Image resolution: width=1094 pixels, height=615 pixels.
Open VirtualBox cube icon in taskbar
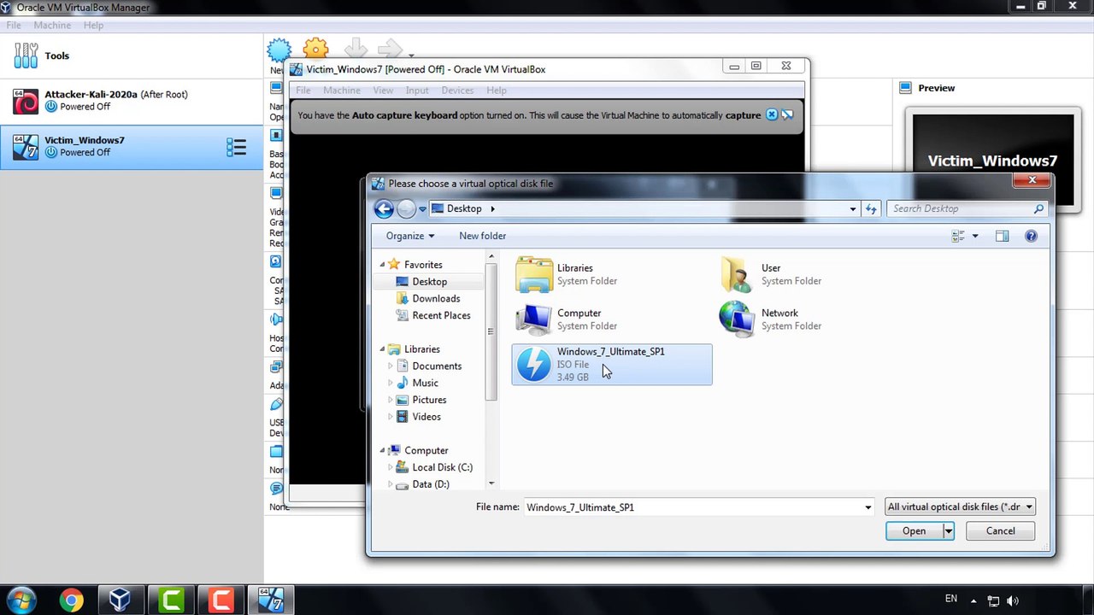pyautogui.click(x=121, y=600)
